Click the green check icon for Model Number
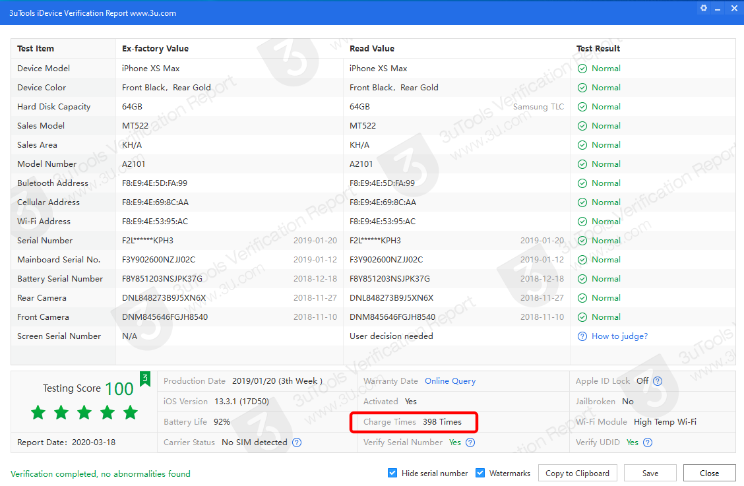This screenshot has width=744, height=486. (x=582, y=164)
